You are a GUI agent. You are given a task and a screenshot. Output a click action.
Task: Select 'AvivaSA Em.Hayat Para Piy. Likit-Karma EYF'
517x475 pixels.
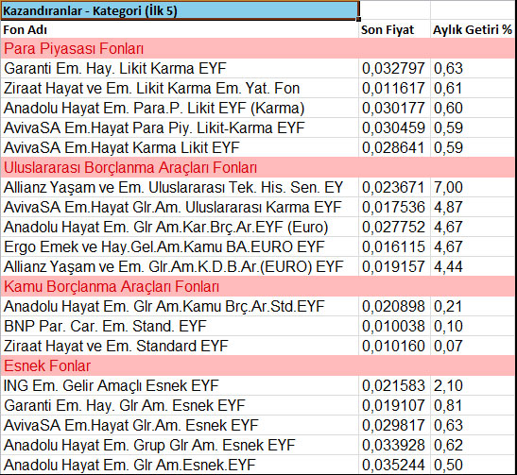(x=180, y=127)
